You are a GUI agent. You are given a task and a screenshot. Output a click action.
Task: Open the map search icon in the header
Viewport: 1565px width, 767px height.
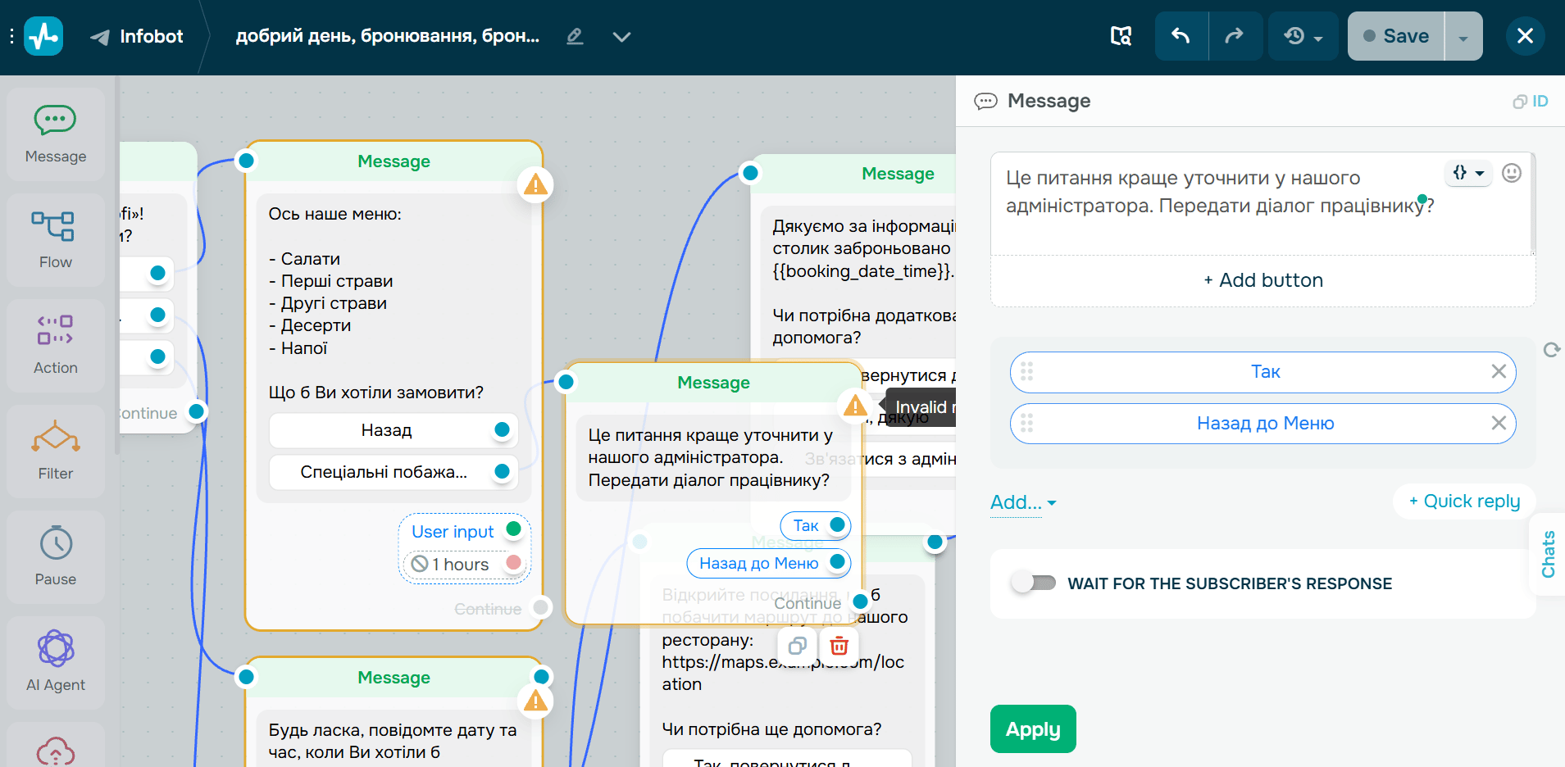point(1121,36)
